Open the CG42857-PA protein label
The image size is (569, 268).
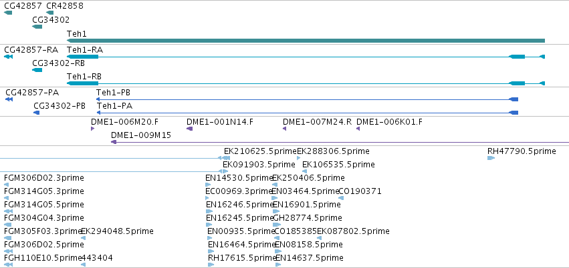click(x=32, y=93)
